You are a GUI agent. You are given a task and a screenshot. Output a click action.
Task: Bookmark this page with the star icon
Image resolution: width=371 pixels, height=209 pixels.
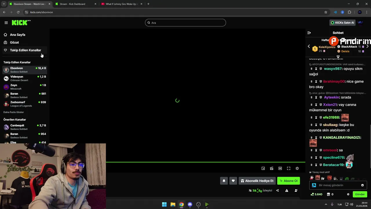[x=326, y=12]
